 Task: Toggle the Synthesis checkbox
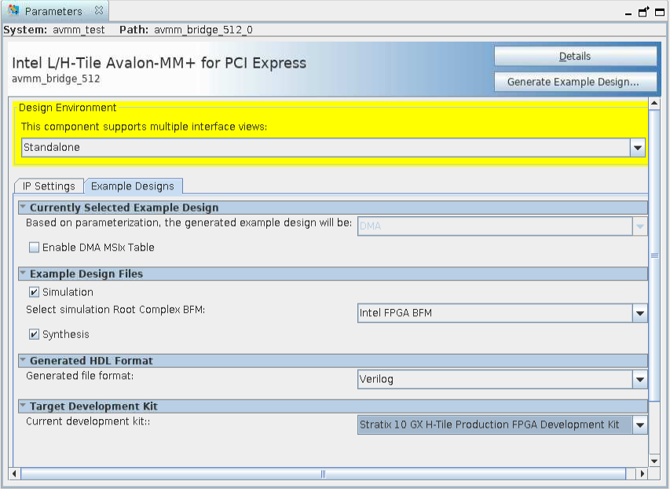click(34, 335)
